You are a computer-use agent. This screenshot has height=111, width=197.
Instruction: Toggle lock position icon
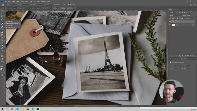[177, 18]
